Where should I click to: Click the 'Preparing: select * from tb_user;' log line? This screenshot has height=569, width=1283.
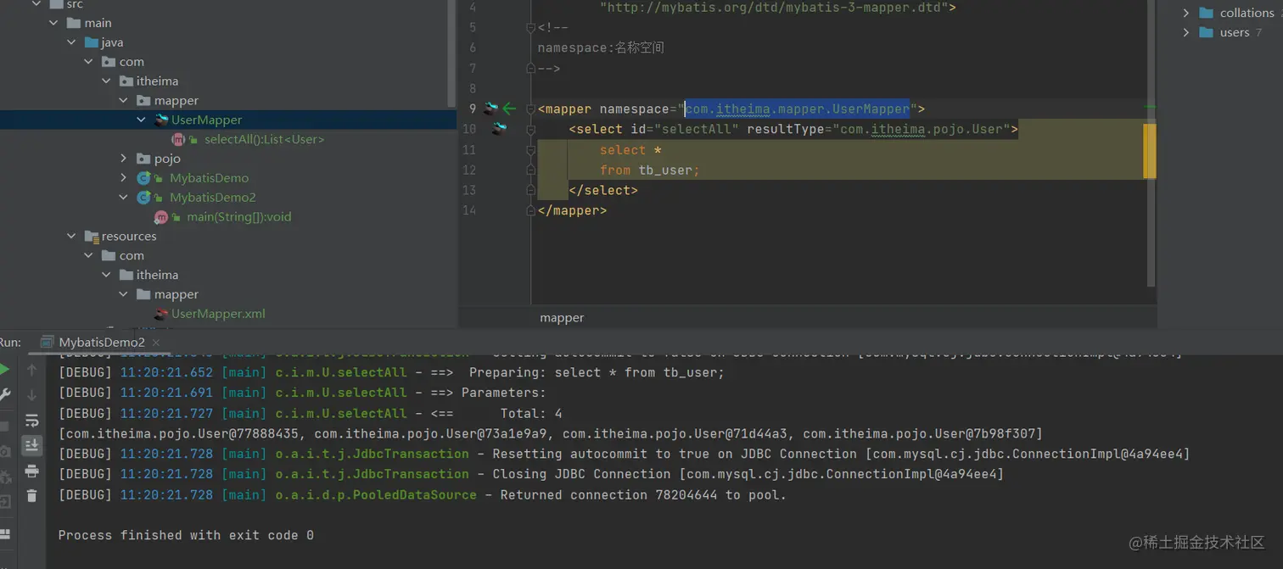pos(391,372)
